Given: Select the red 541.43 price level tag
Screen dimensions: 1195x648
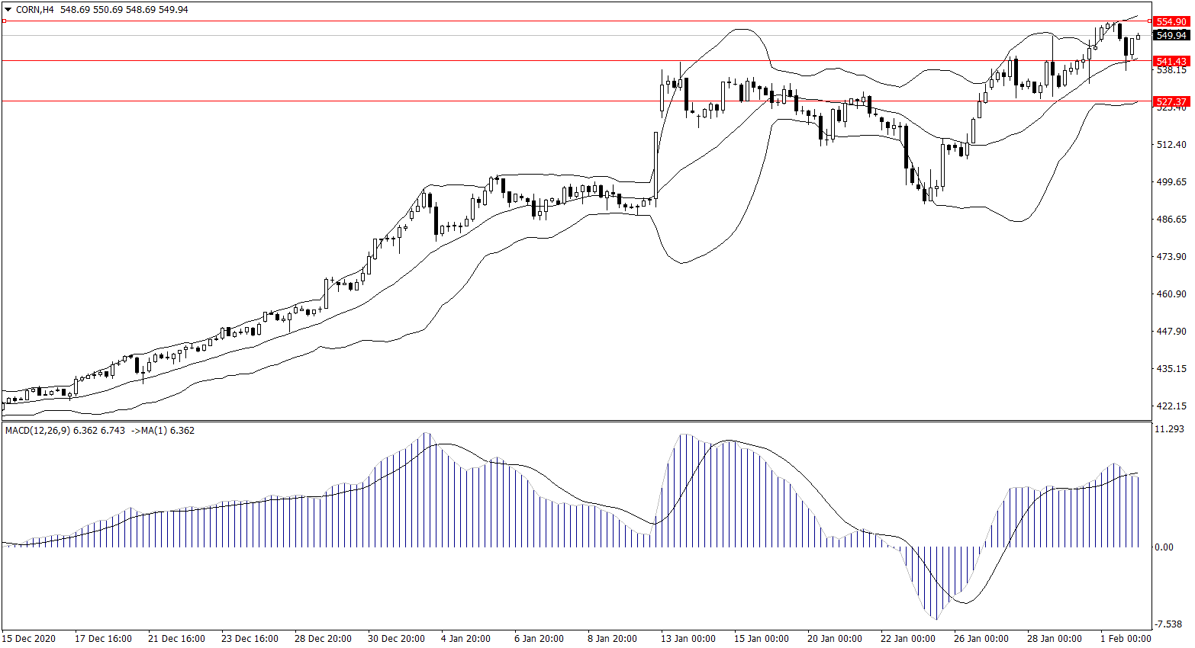Looking at the screenshot, I should coord(1171,61).
